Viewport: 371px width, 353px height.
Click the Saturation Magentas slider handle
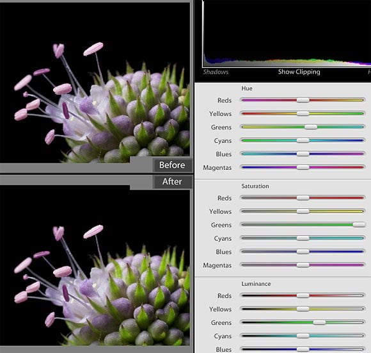pyautogui.click(x=303, y=265)
